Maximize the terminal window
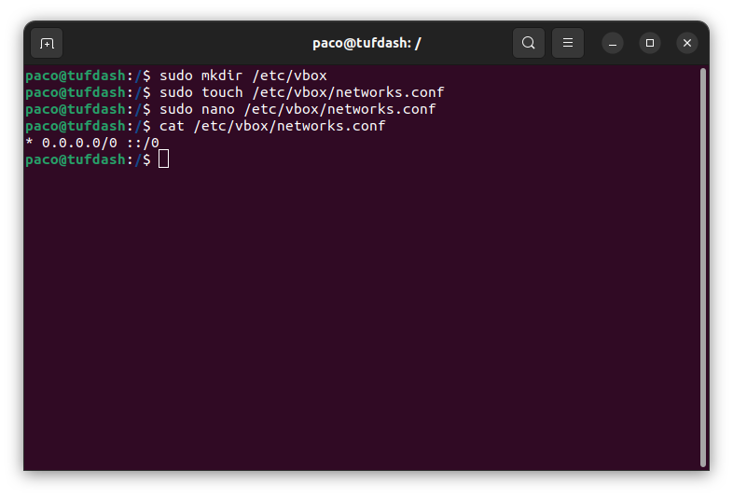 pos(650,44)
